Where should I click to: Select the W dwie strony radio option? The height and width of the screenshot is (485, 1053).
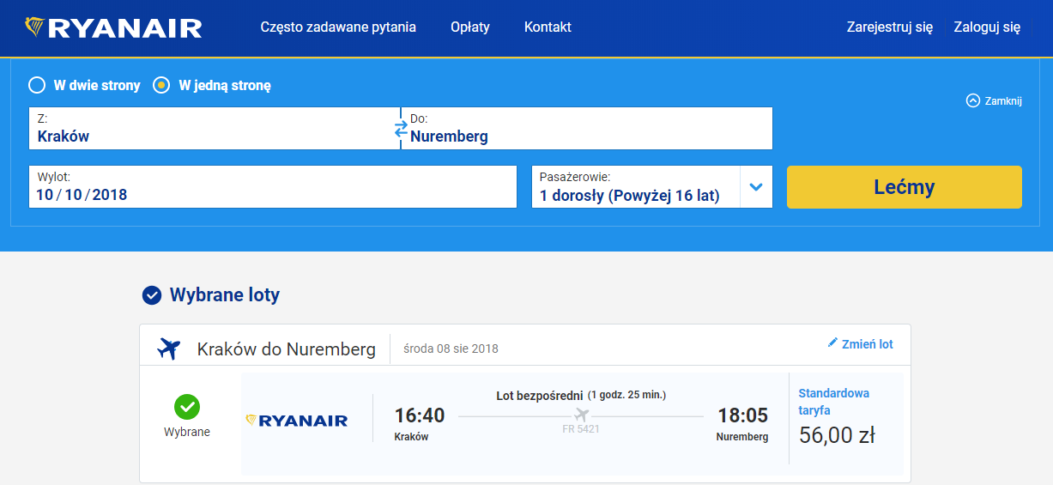(37, 85)
